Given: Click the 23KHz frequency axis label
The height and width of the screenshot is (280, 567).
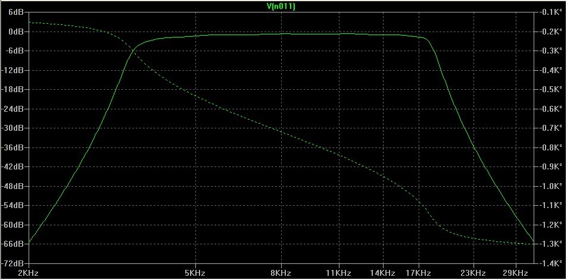Looking at the screenshot, I should coord(473,273).
